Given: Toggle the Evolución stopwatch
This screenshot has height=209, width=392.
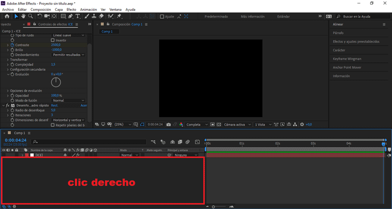Looking at the screenshot, I should coord(12,75).
